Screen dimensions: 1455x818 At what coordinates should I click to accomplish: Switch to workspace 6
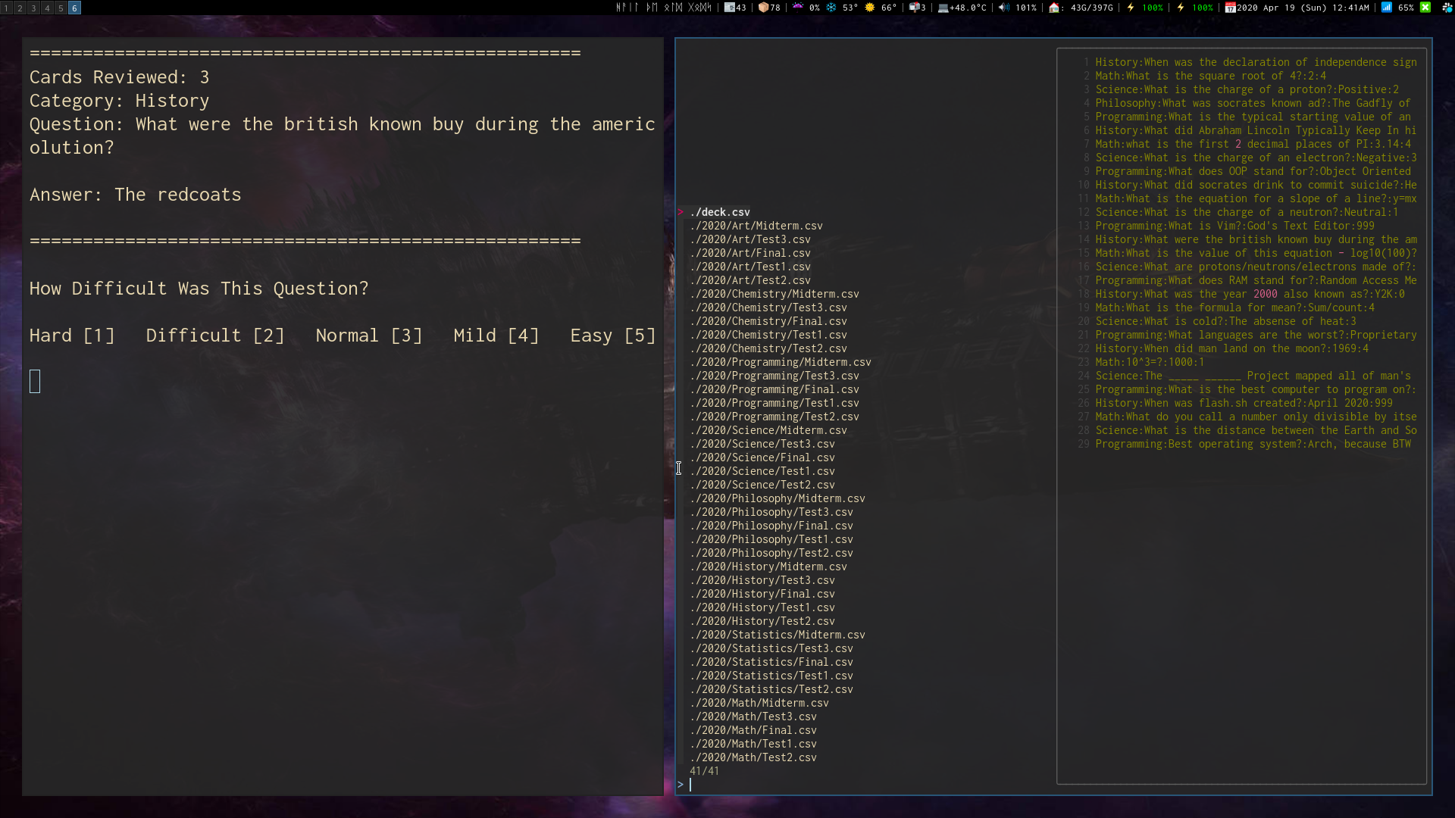(74, 8)
